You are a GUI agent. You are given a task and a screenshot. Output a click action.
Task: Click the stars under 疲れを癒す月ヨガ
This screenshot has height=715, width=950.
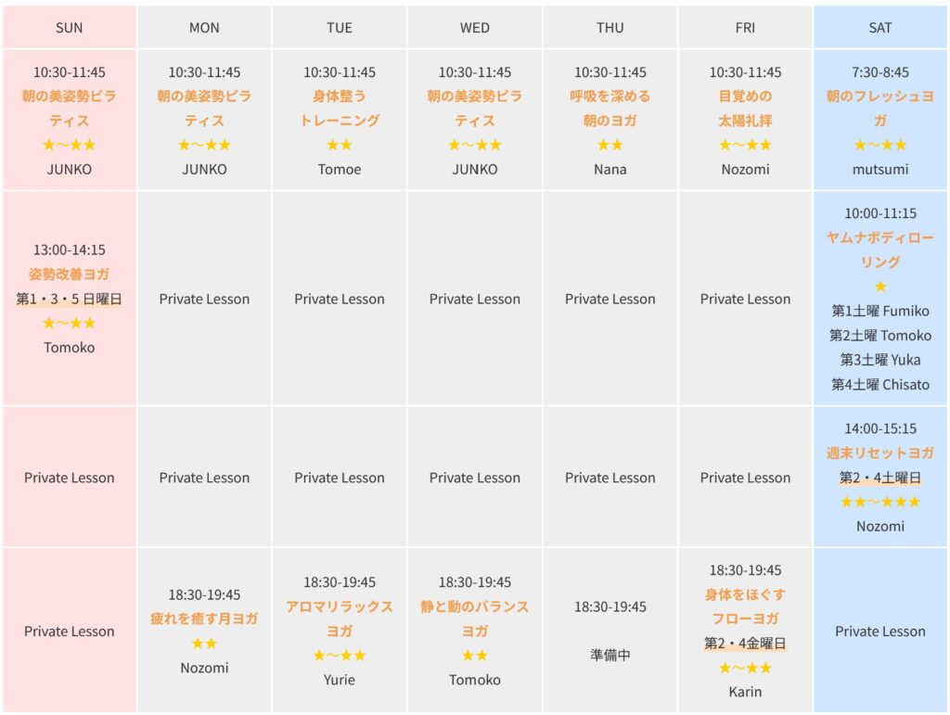click(x=204, y=644)
